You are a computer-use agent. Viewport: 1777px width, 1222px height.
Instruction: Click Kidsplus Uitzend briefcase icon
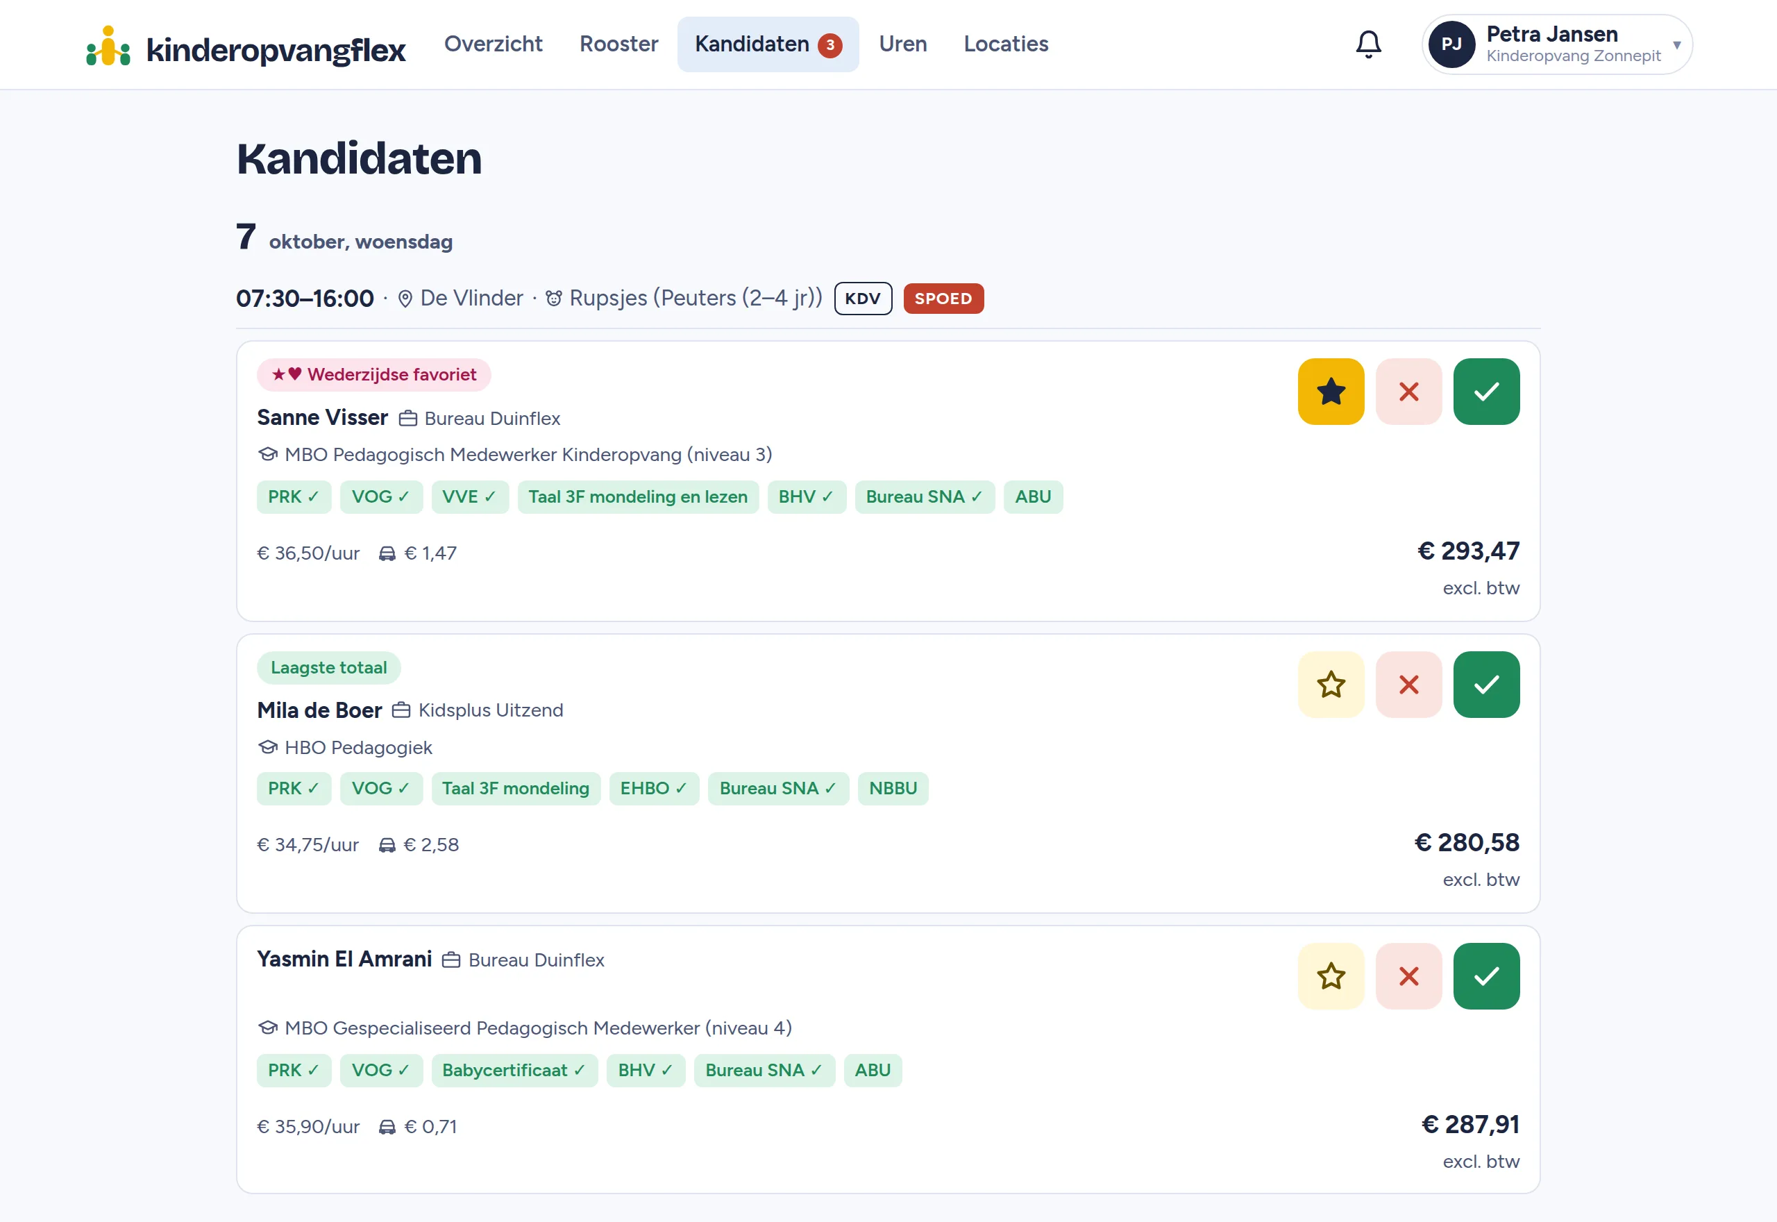[401, 710]
